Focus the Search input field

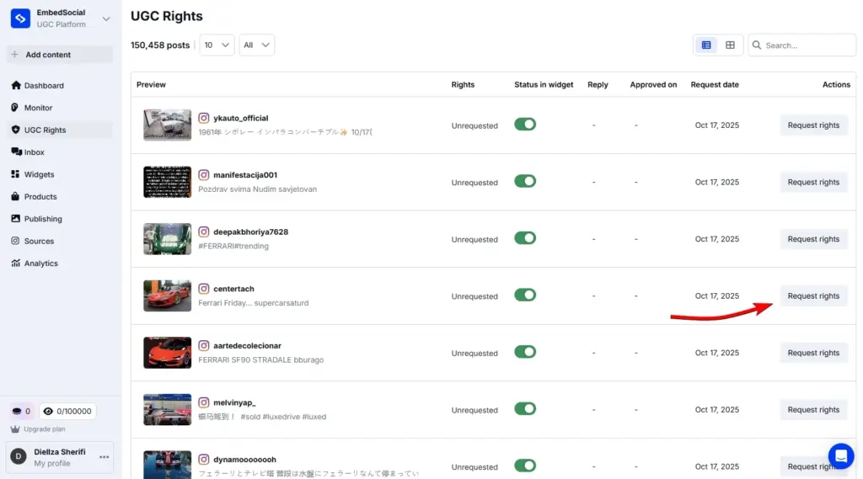point(802,45)
